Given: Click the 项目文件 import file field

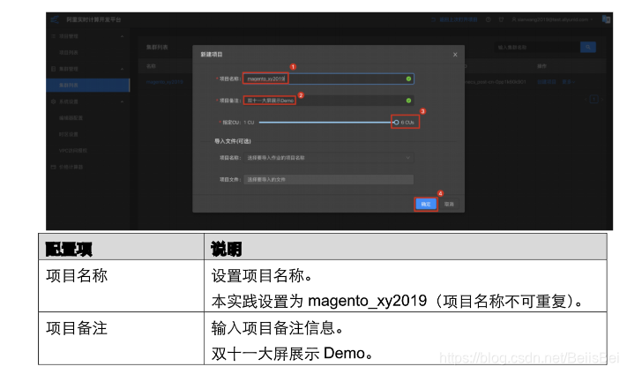Looking at the screenshot, I should coord(329,180).
